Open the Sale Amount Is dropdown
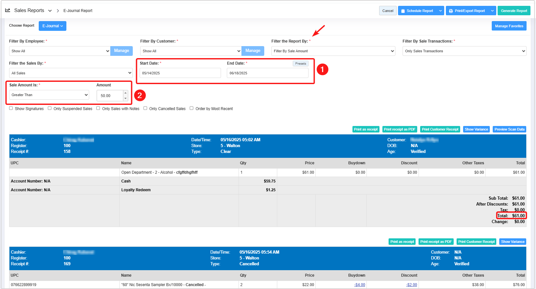This screenshot has height=289, width=536. point(49,95)
